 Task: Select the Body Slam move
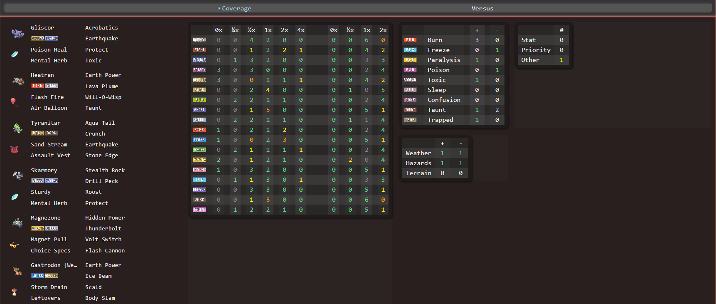(100, 298)
